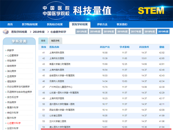The height and width of the screenshot is (130, 173).
Task: Click the 量值 column header
Action: click(x=162, y=47)
